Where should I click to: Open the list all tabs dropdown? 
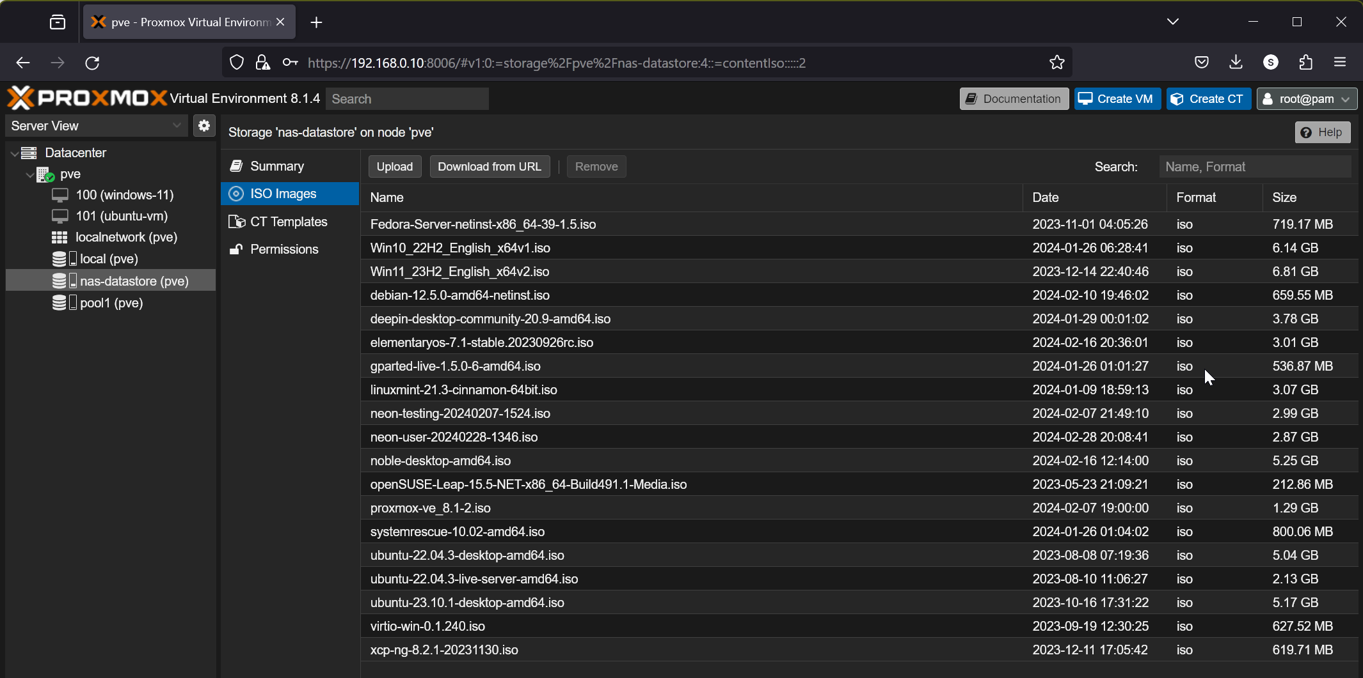tap(1173, 22)
